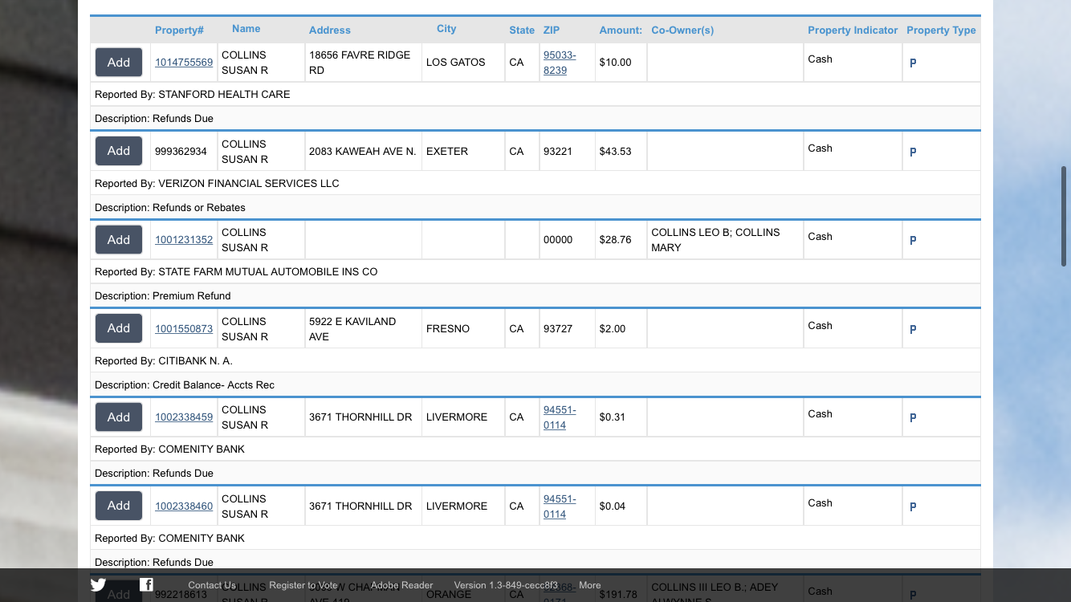1071x602 pixels.
Task: Open the Twitter icon in the footer
Action: click(x=98, y=585)
